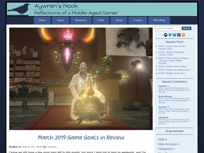This screenshot has height=153, width=204.
Task: Open the Resources menu
Action: point(81,20)
